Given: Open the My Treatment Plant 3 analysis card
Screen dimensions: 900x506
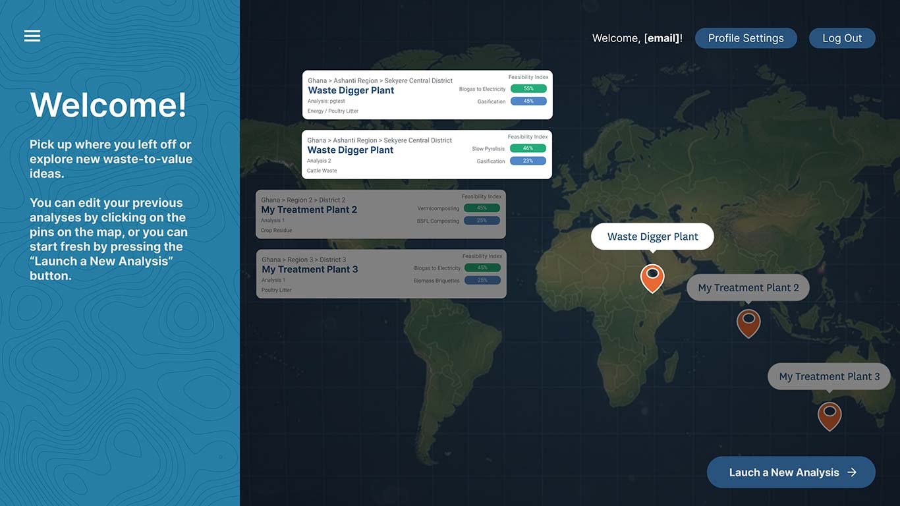Looking at the screenshot, I should click(381, 273).
